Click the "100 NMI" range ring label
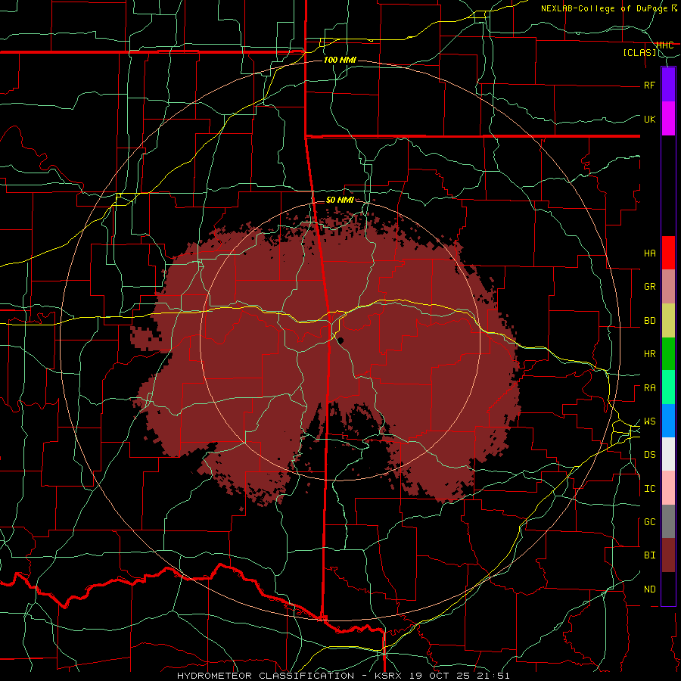Image resolution: width=681 pixels, height=681 pixels. pyautogui.click(x=340, y=60)
